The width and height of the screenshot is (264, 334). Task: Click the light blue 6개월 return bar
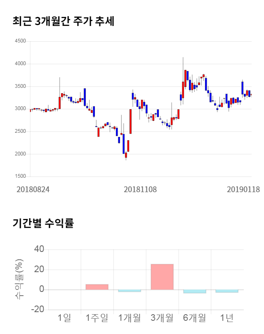pos(195,292)
